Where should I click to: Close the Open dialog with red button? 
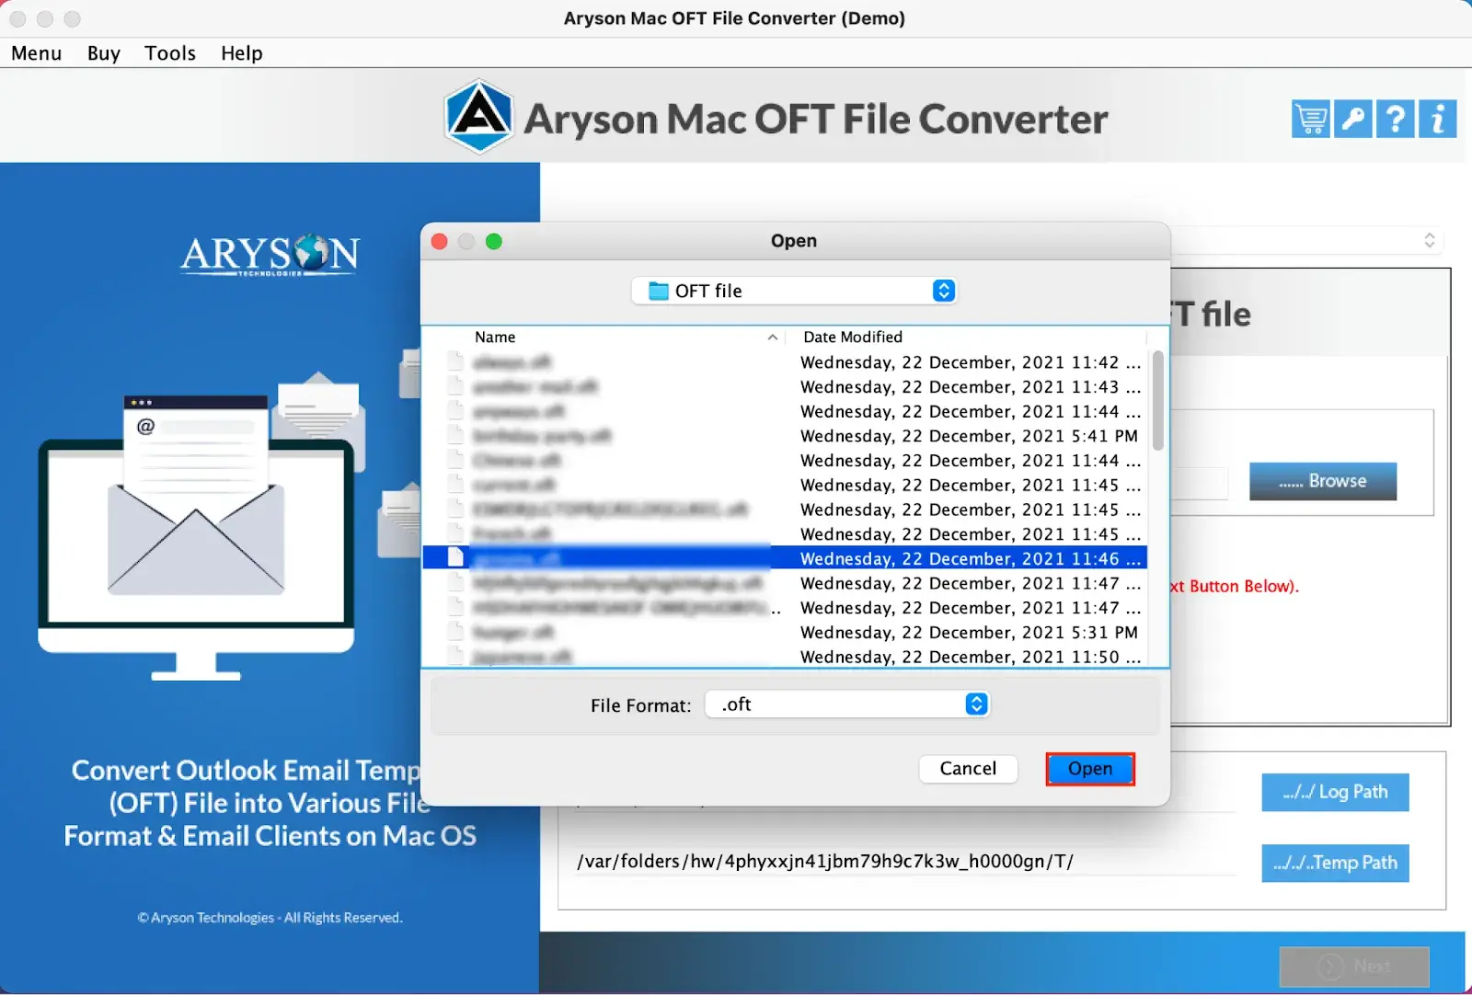tap(440, 241)
